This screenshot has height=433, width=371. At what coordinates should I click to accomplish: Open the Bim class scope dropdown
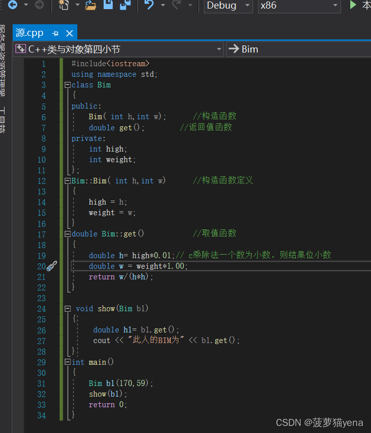(x=299, y=49)
